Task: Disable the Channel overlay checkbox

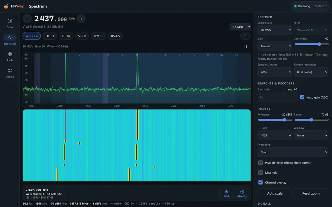Action: [x=260, y=182]
